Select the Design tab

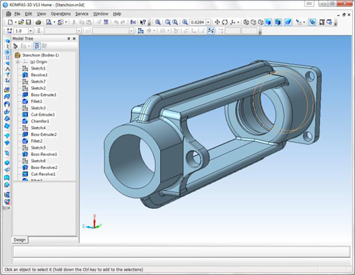point(19,239)
